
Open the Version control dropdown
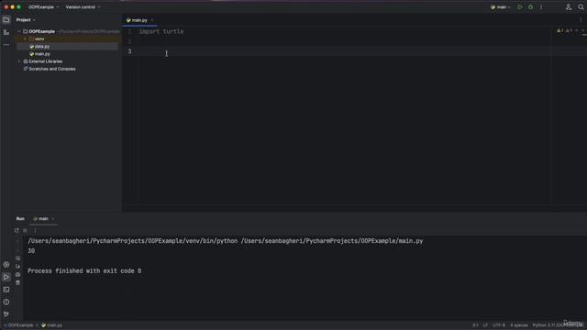[83, 7]
